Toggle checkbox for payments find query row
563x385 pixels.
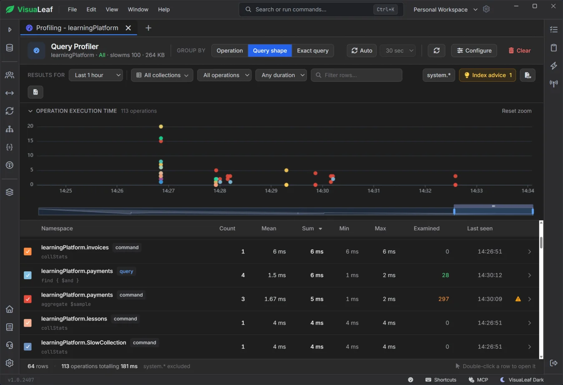pos(28,275)
